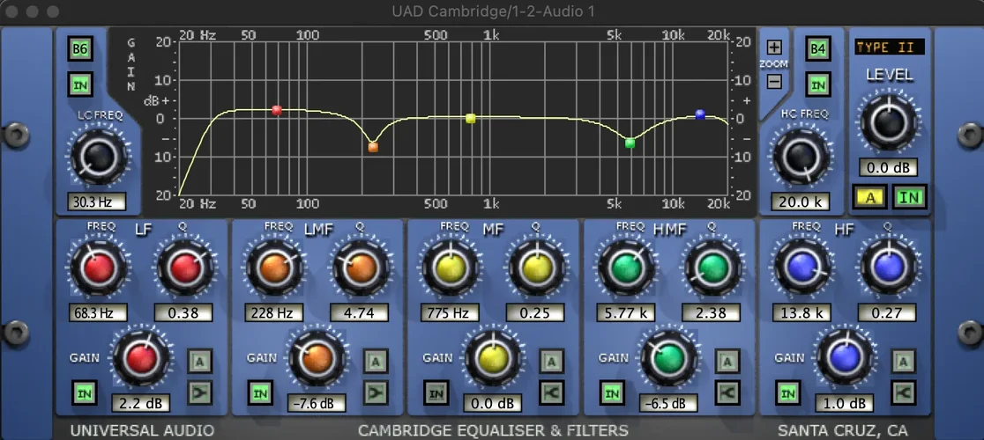This screenshot has height=440, width=984.
Task: Change the B6 low cut filter type
Action: click(x=80, y=48)
